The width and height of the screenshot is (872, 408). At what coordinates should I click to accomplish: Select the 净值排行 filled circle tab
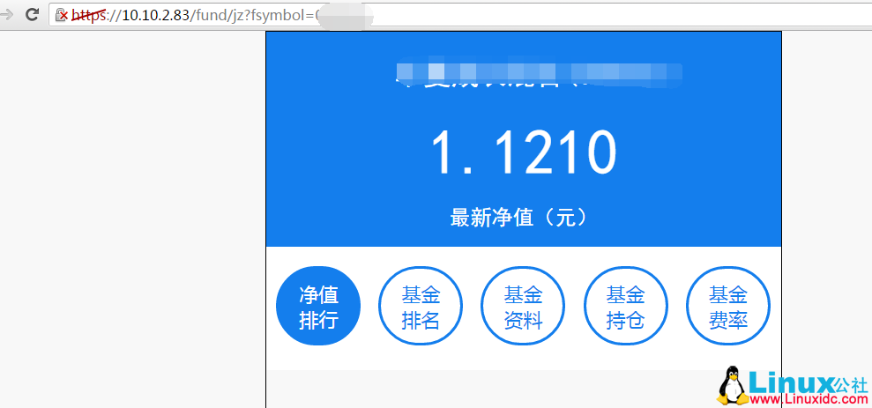[x=318, y=307]
